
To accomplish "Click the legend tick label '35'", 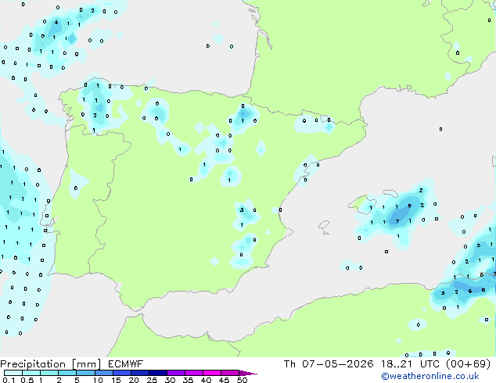I will pyautogui.click(x=188, y=380).
